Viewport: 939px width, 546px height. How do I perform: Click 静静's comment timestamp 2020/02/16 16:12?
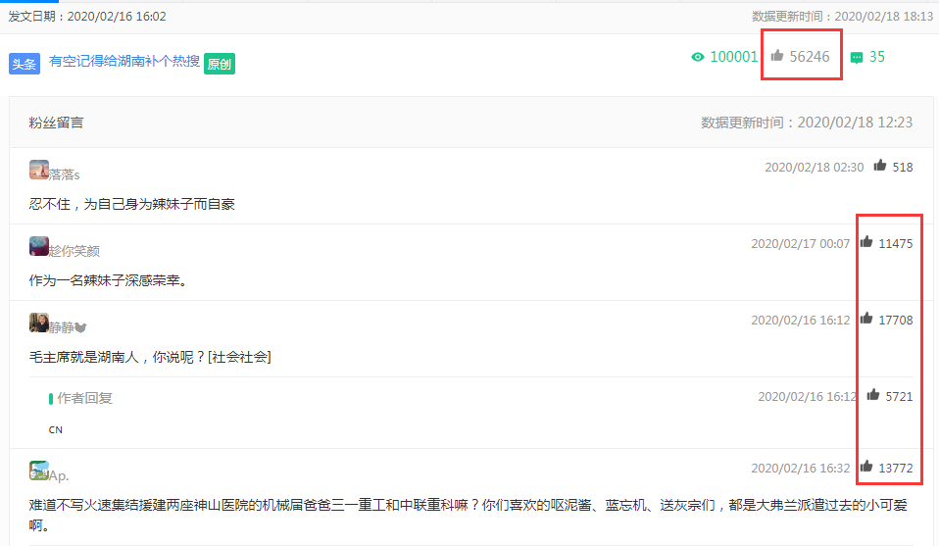[801, 321]
